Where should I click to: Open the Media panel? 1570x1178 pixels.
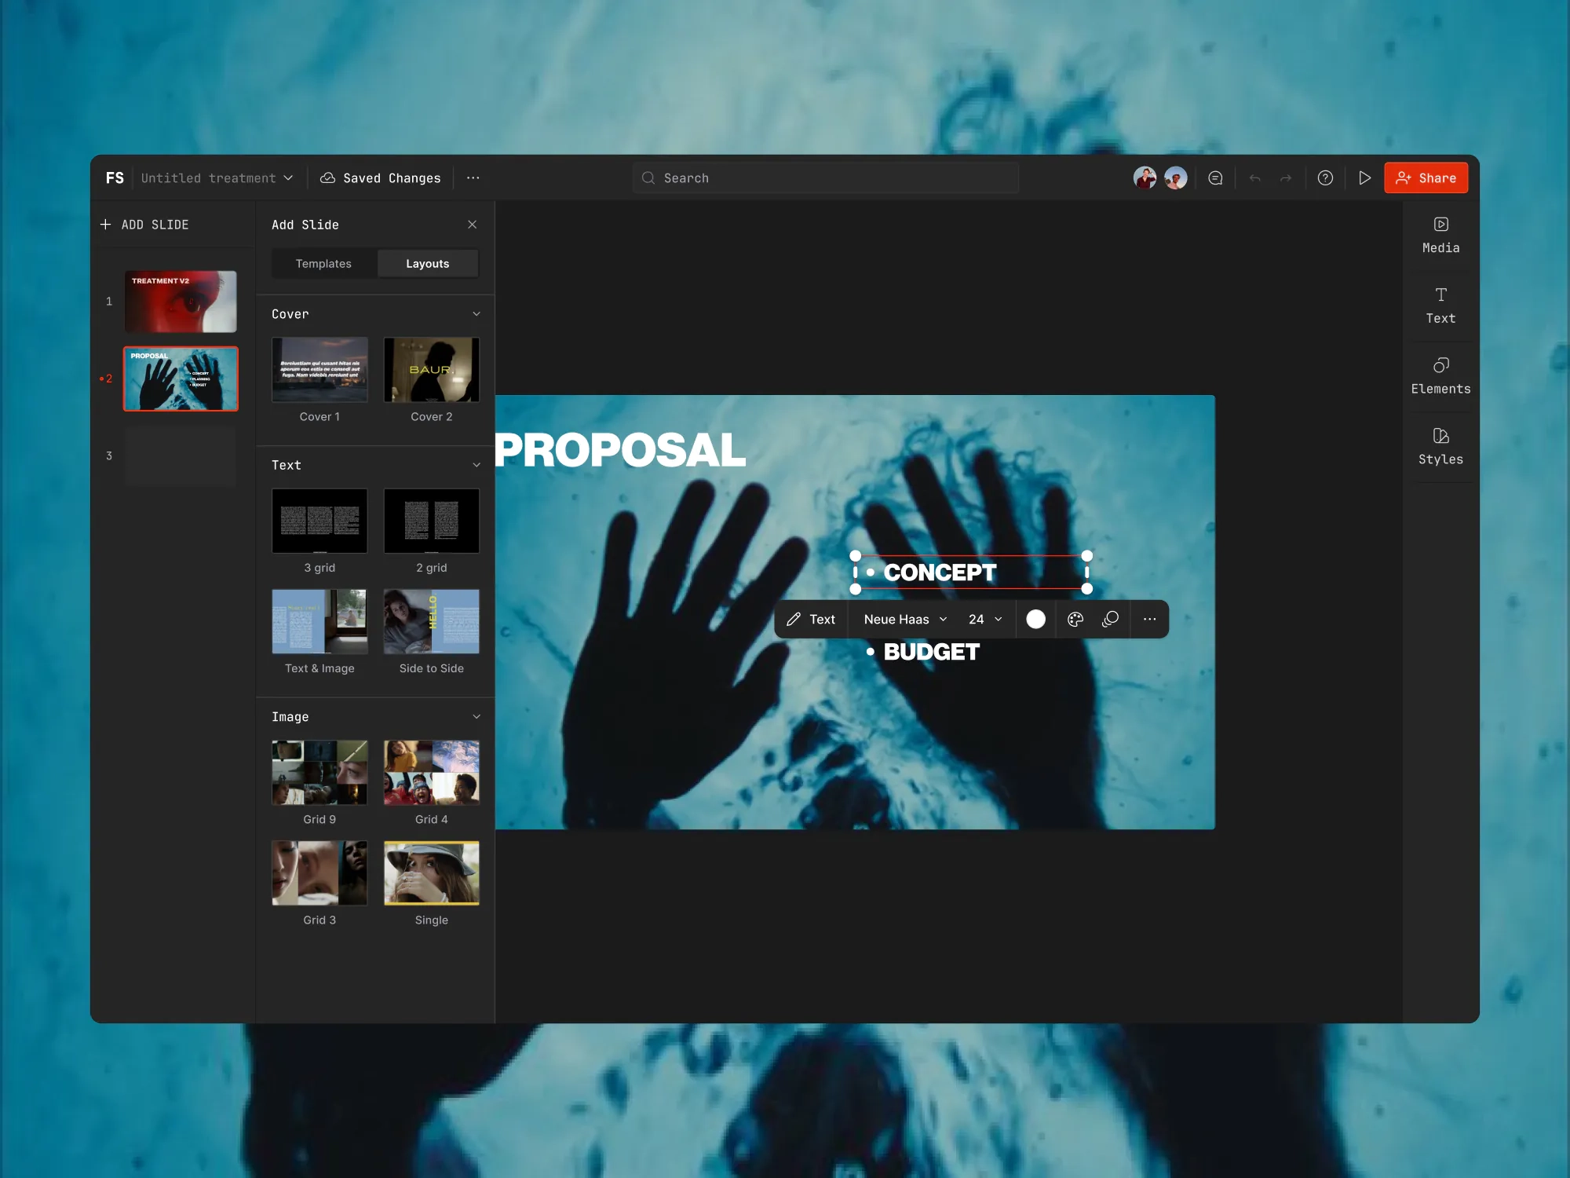pos(1440,235)
